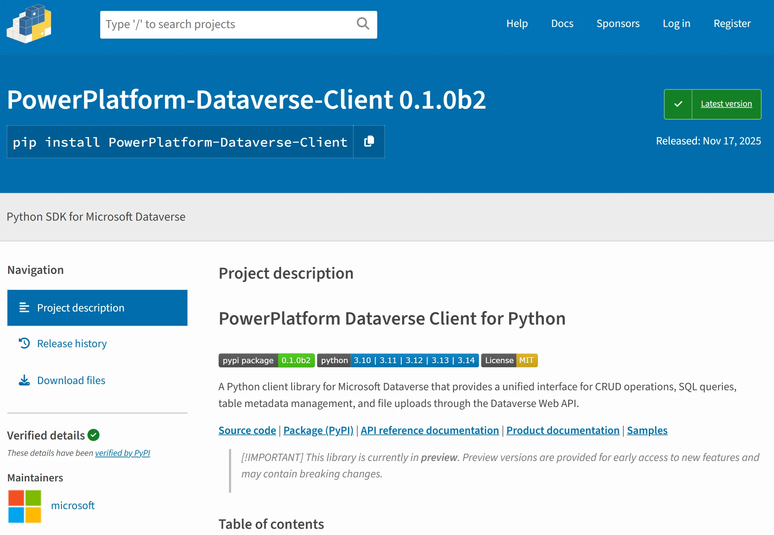Image resolution: width=774 pixels, height=535 pixels.
Task: Click the PyPI logo icon
Action: tap(29, 24)
